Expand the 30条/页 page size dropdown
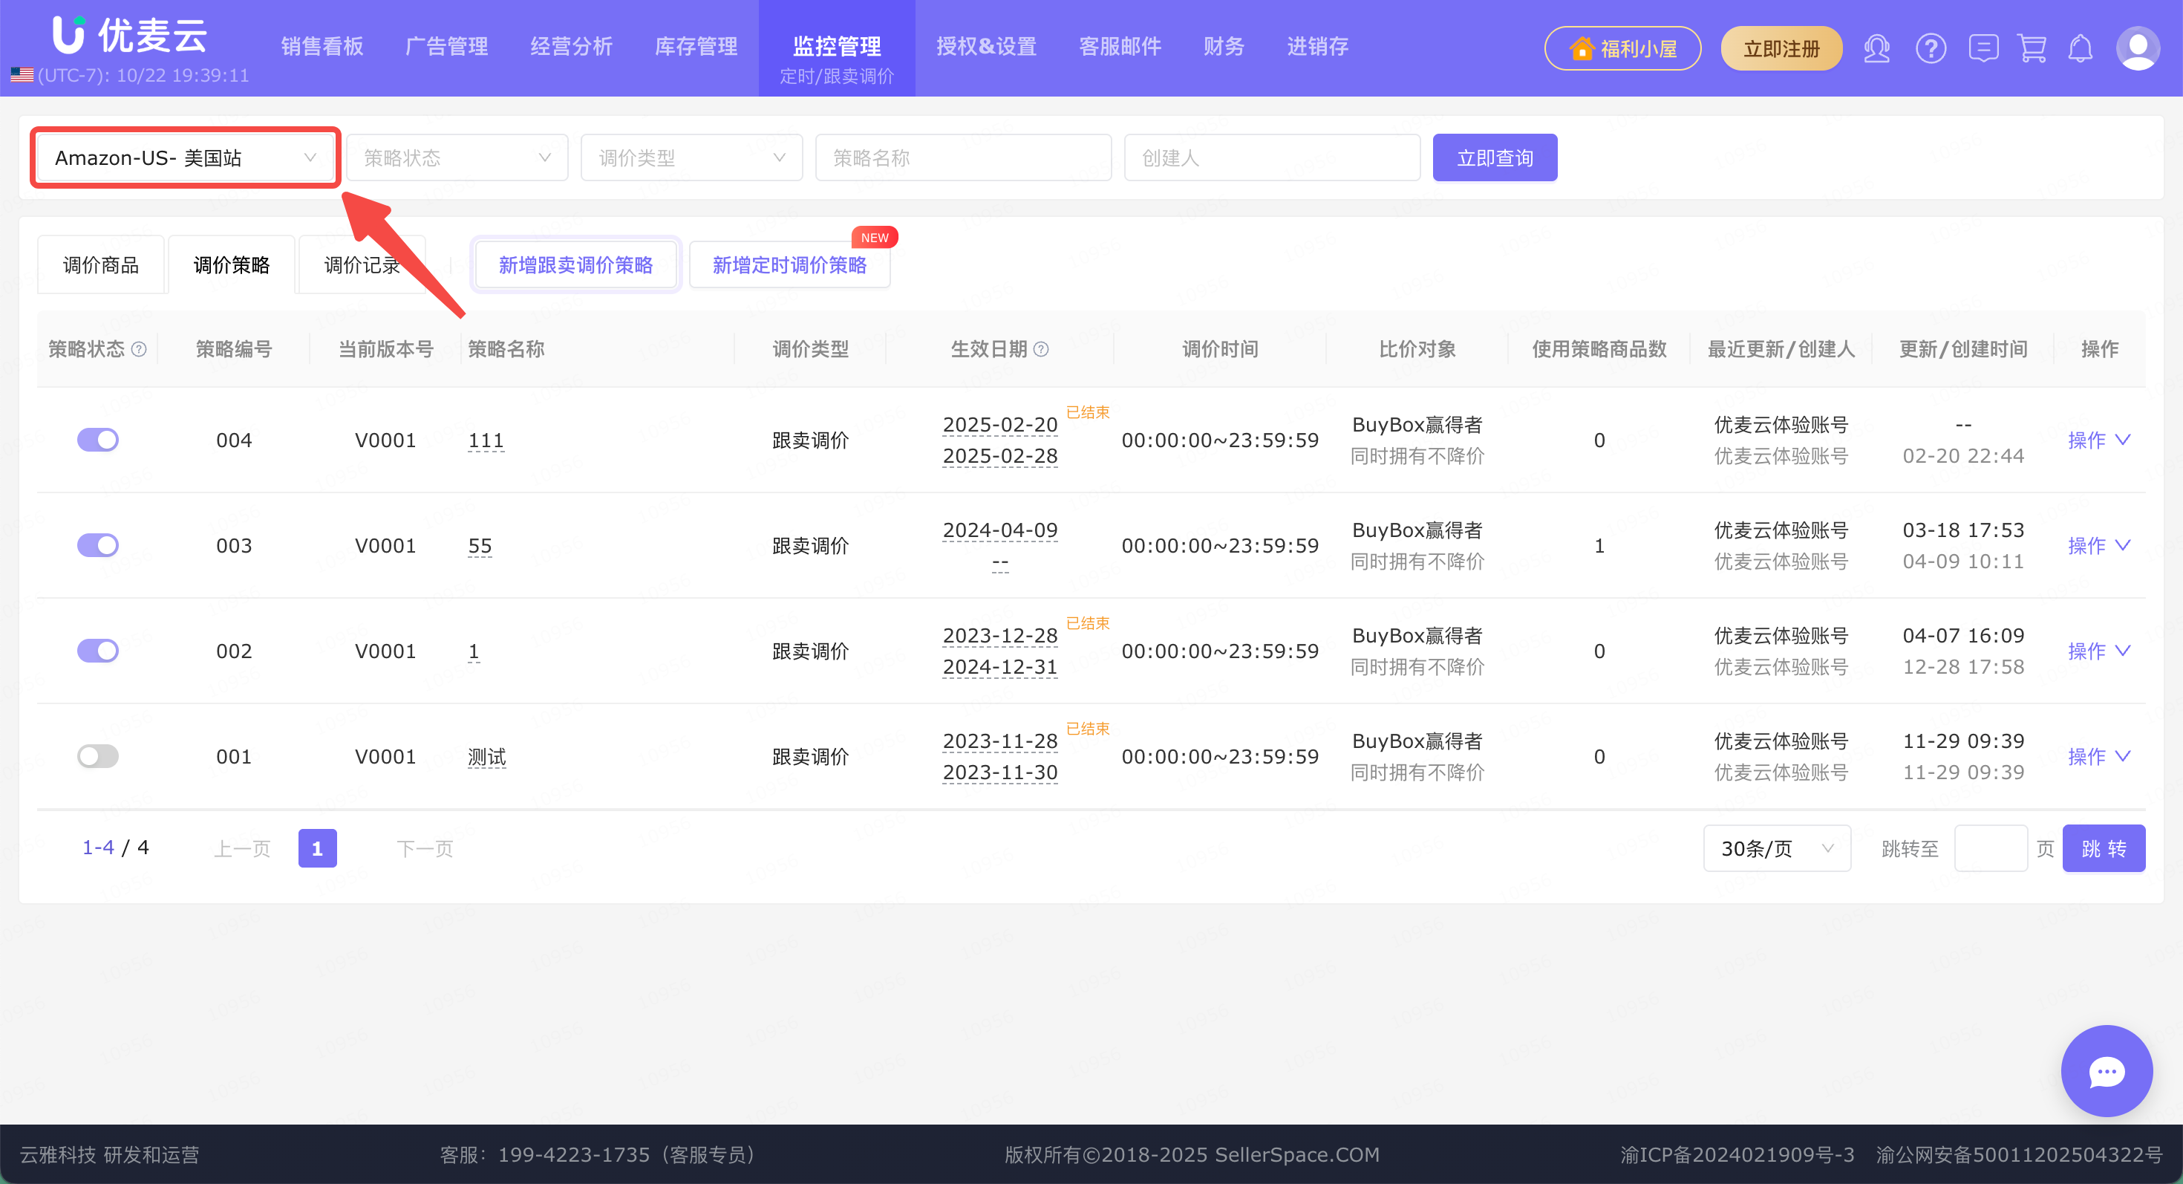Viewport: 2183px width, 1184px height. [x=1776, y=848]
